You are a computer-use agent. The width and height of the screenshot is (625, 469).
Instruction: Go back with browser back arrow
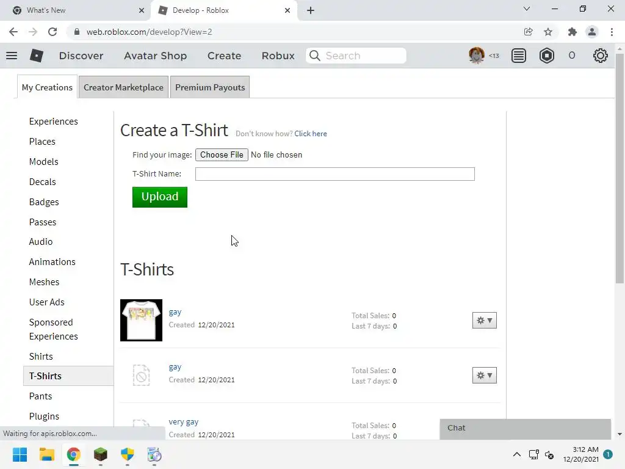(x=13, y=32)
